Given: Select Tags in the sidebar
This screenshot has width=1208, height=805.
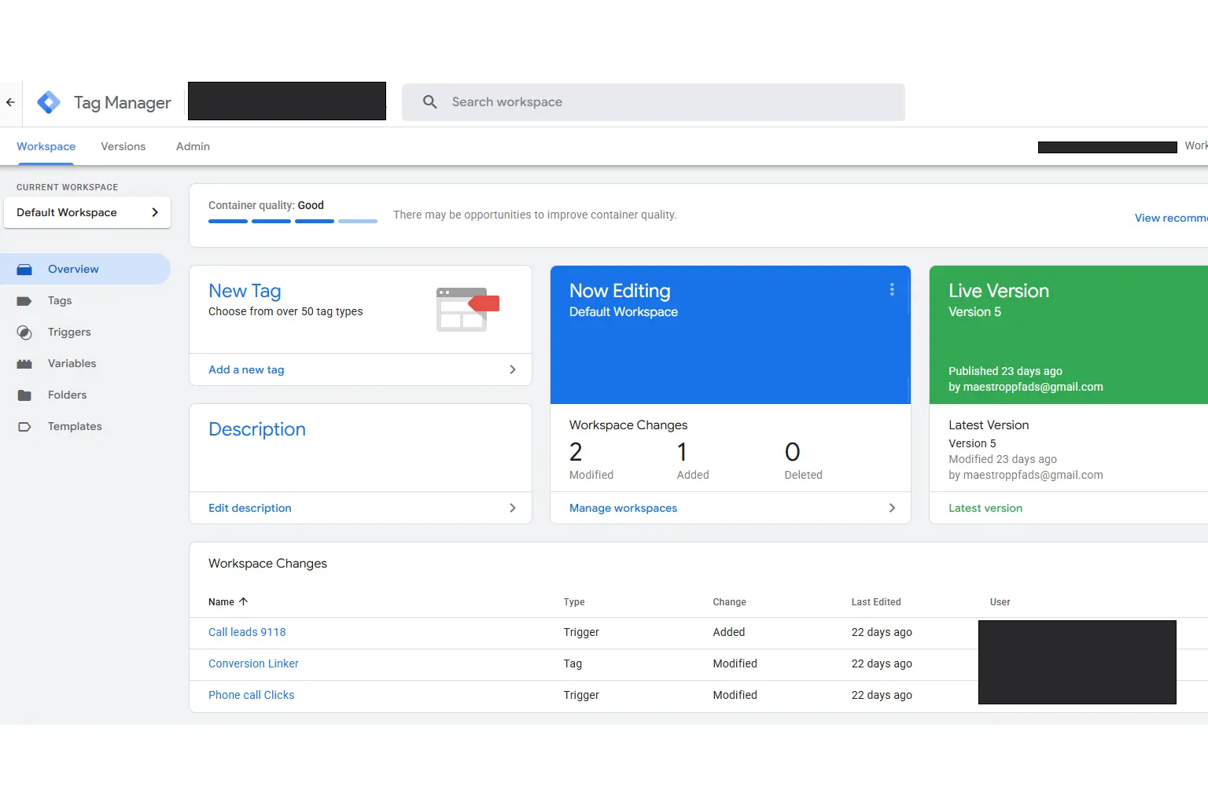Looking at the screenshot, I should [x=85, y=300].
